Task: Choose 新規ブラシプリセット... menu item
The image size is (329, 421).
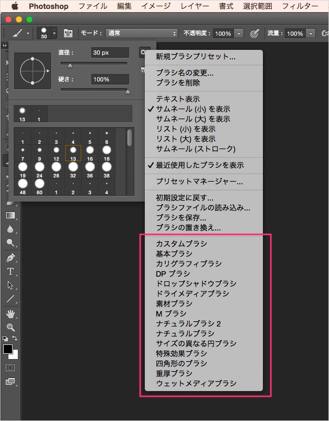Action: 196,56
